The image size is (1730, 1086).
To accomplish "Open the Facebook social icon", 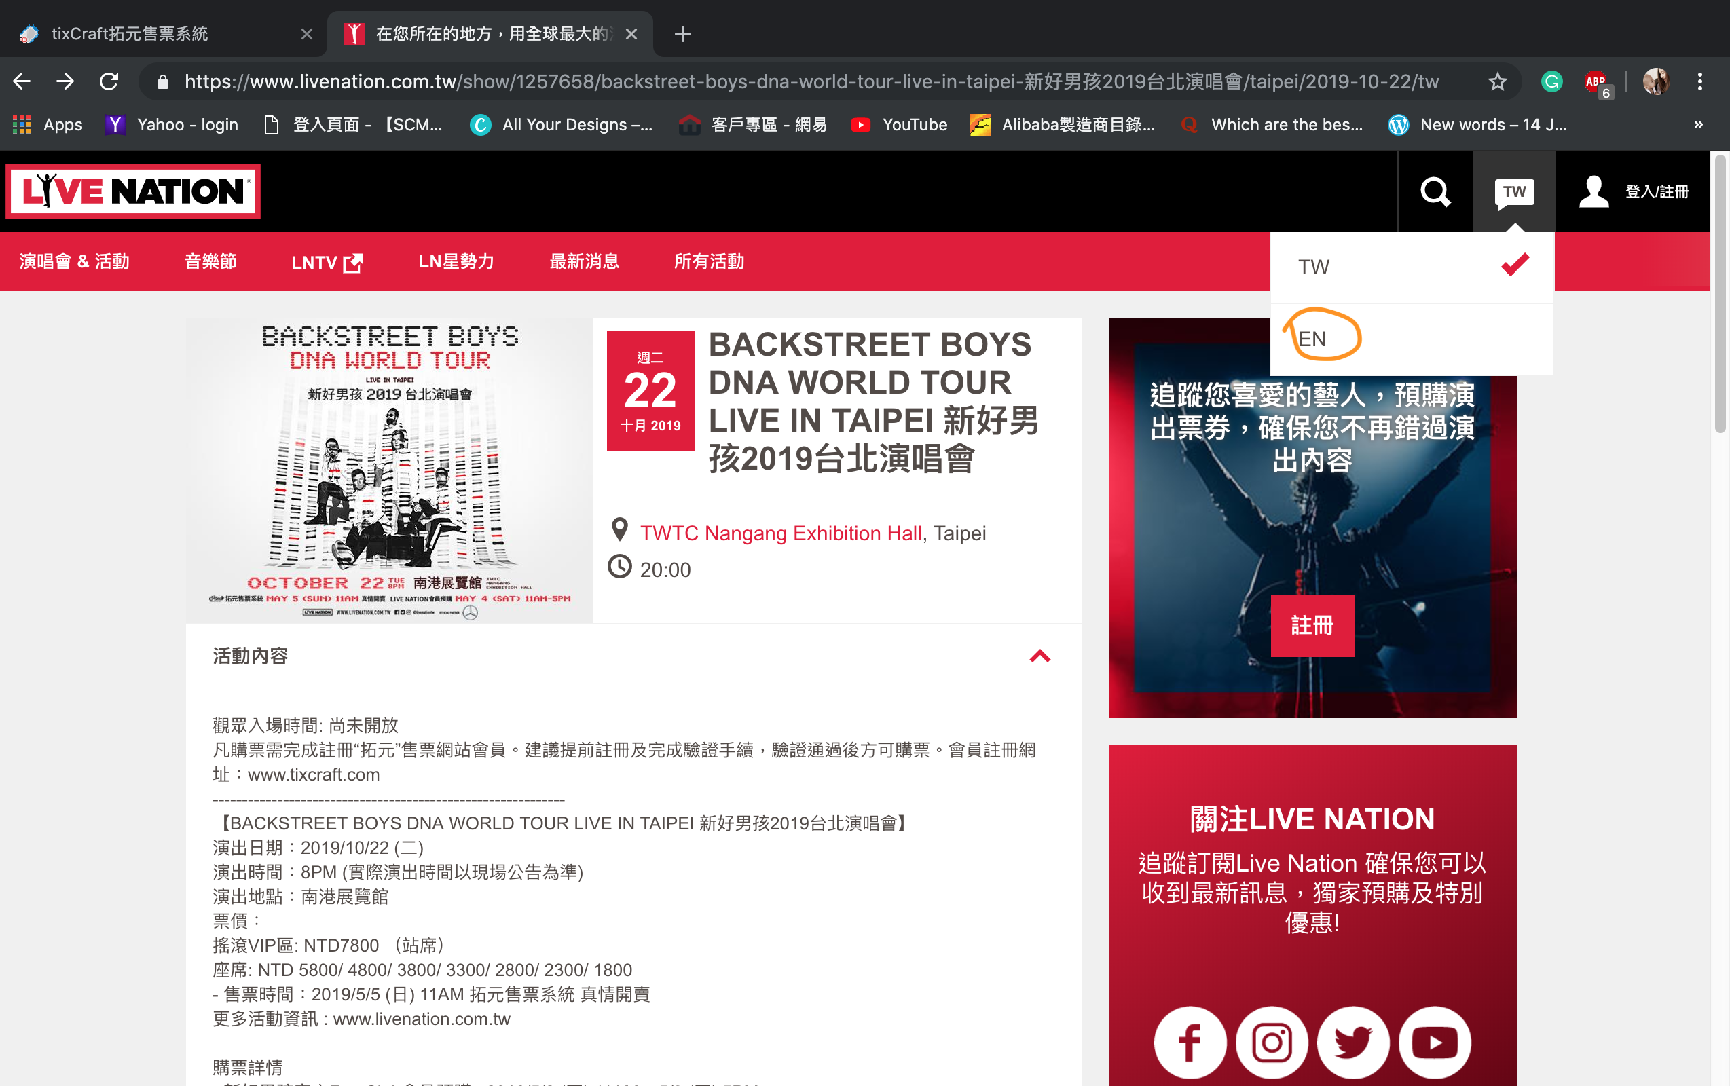I will point(1190,1041).
